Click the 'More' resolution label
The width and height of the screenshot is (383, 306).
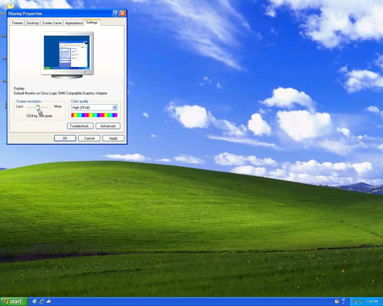[x=58, y=106]
